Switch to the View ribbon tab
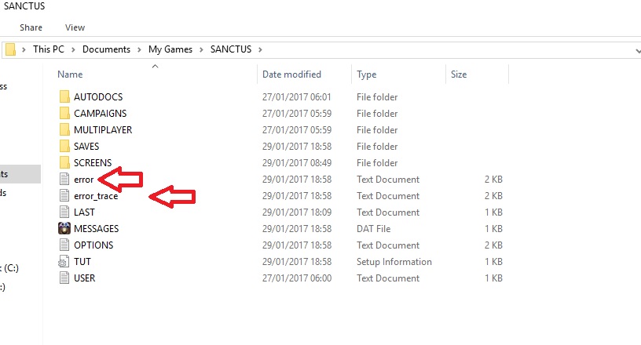Screen dimensions: 641x345 [x=75, y=27]
